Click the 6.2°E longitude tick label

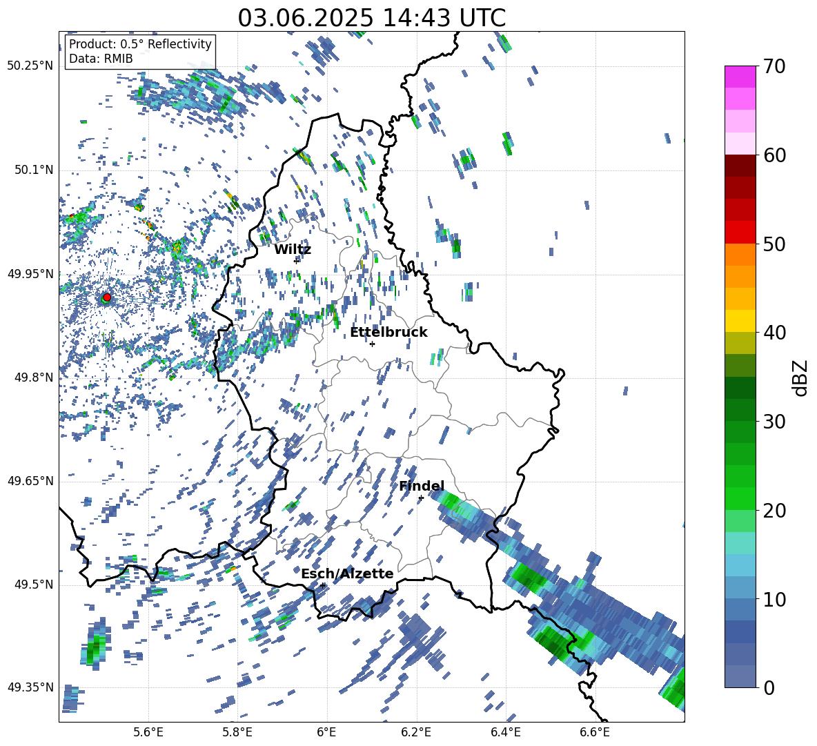click(x=416, y=732)
